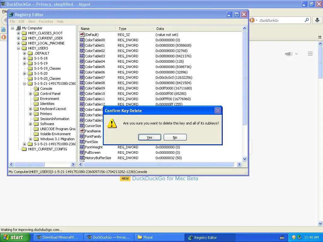Collapse the My Computer root node

tap(12, 28)
